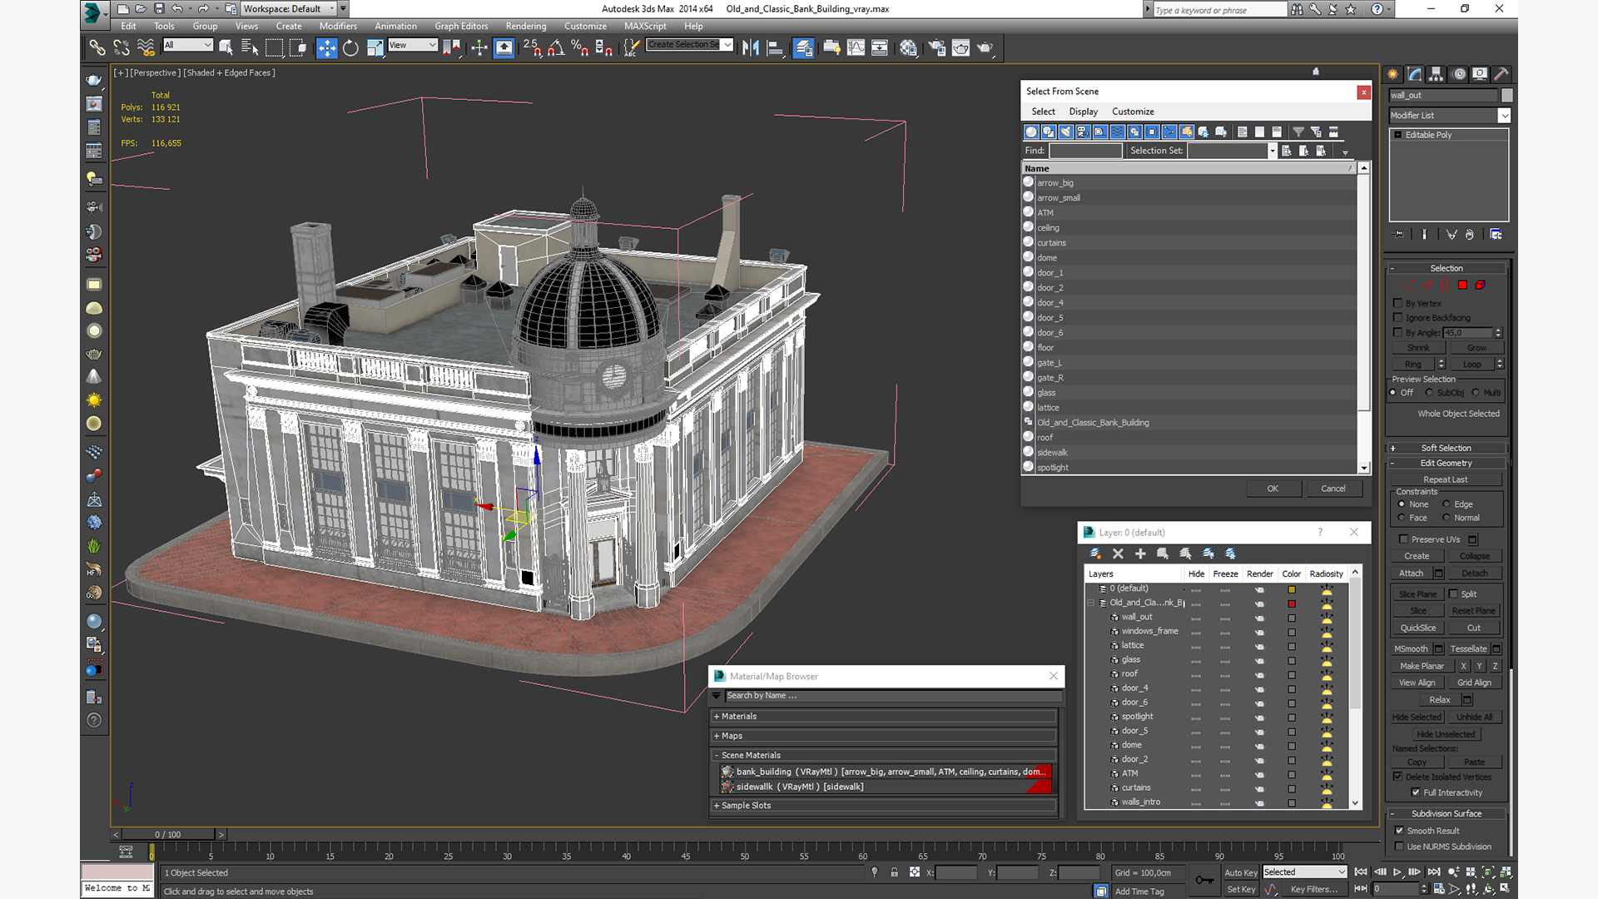This screenshot has height=899, width=1598.
Task: Open Modifiers menu
Action: tap(338, 27)
